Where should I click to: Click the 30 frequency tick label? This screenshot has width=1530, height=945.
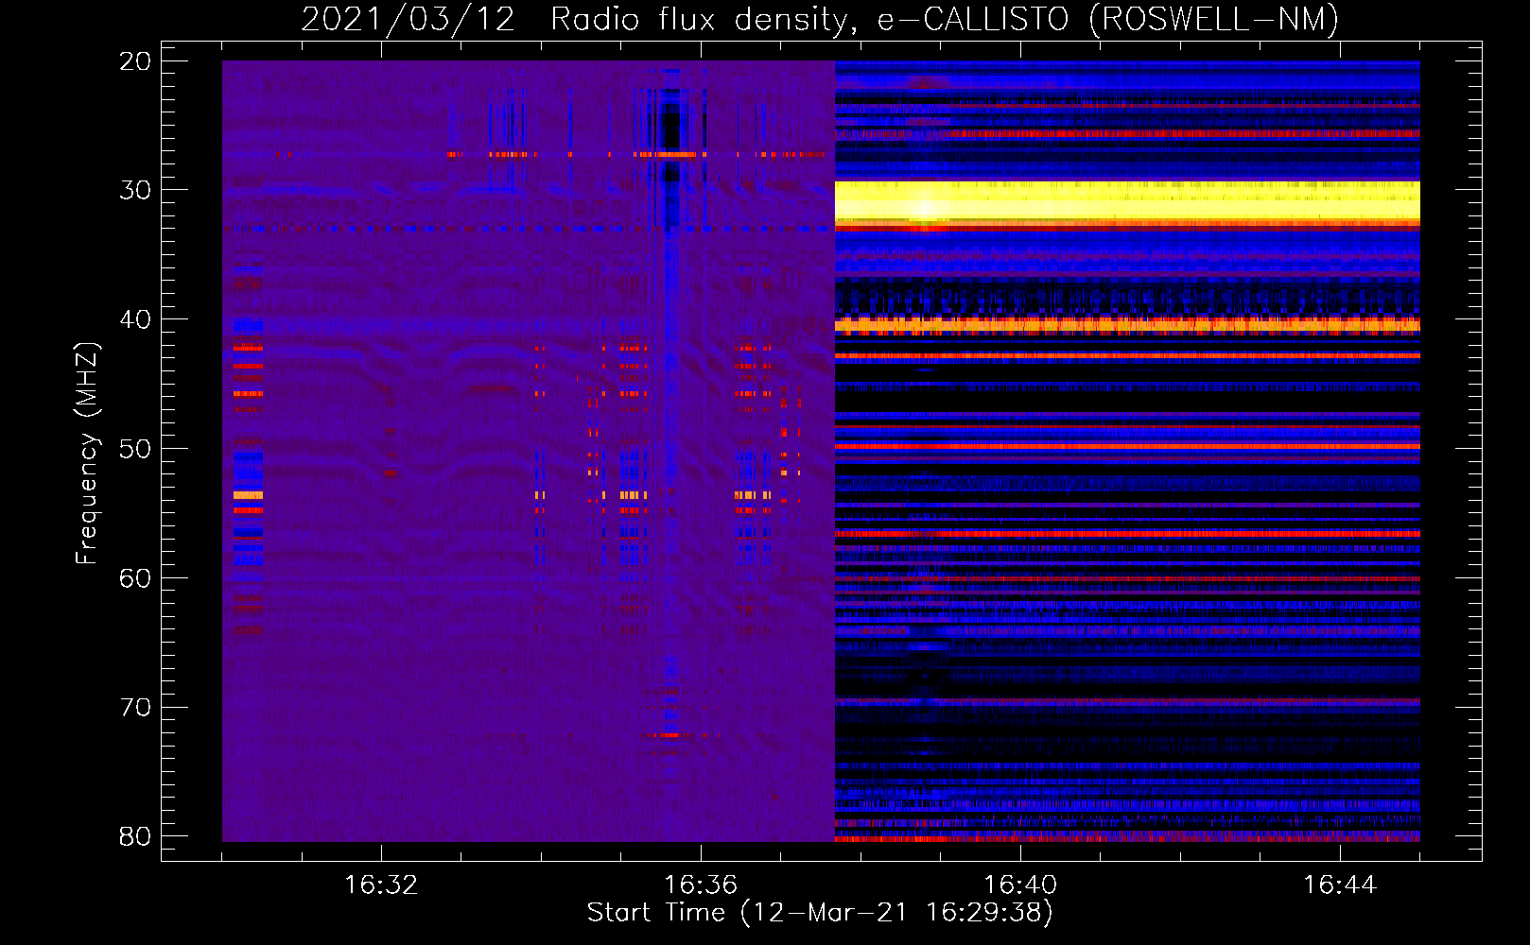135,190
